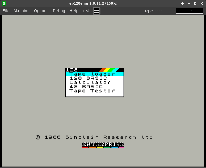This screenshot has height=168, width=206.
Task: Open the Options menu
Action: 41,11
